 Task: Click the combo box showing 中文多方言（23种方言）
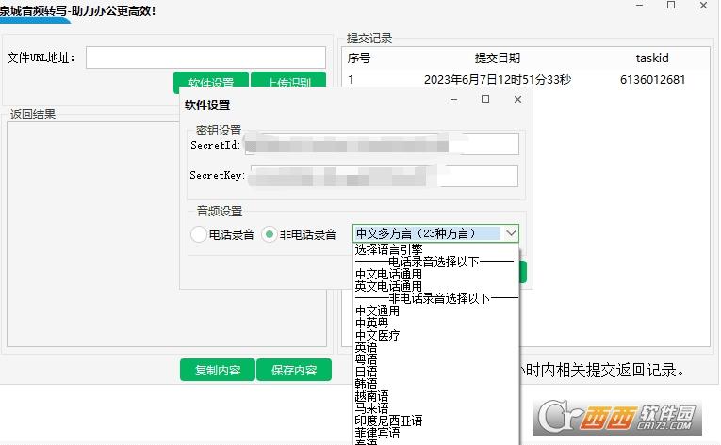[435, 233]
